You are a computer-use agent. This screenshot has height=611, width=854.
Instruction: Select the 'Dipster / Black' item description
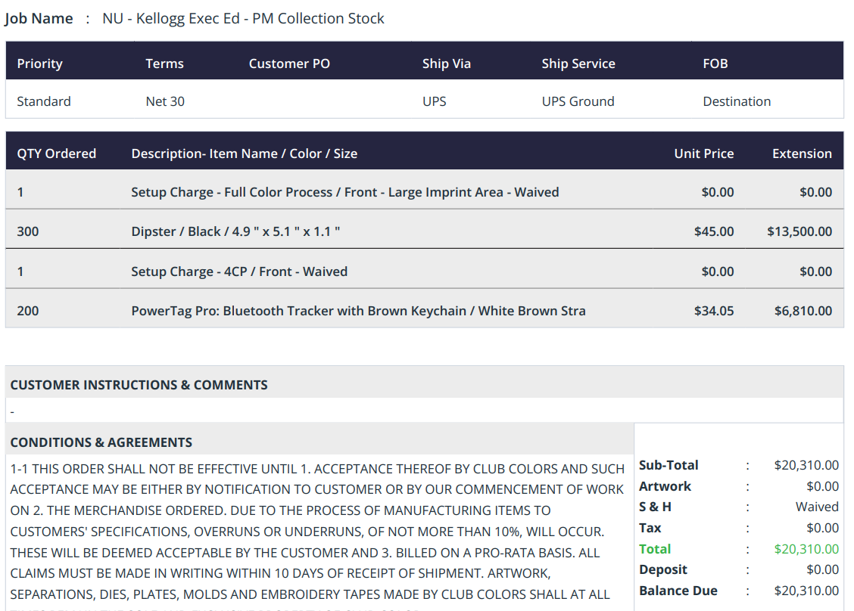[x=235, y=231]
